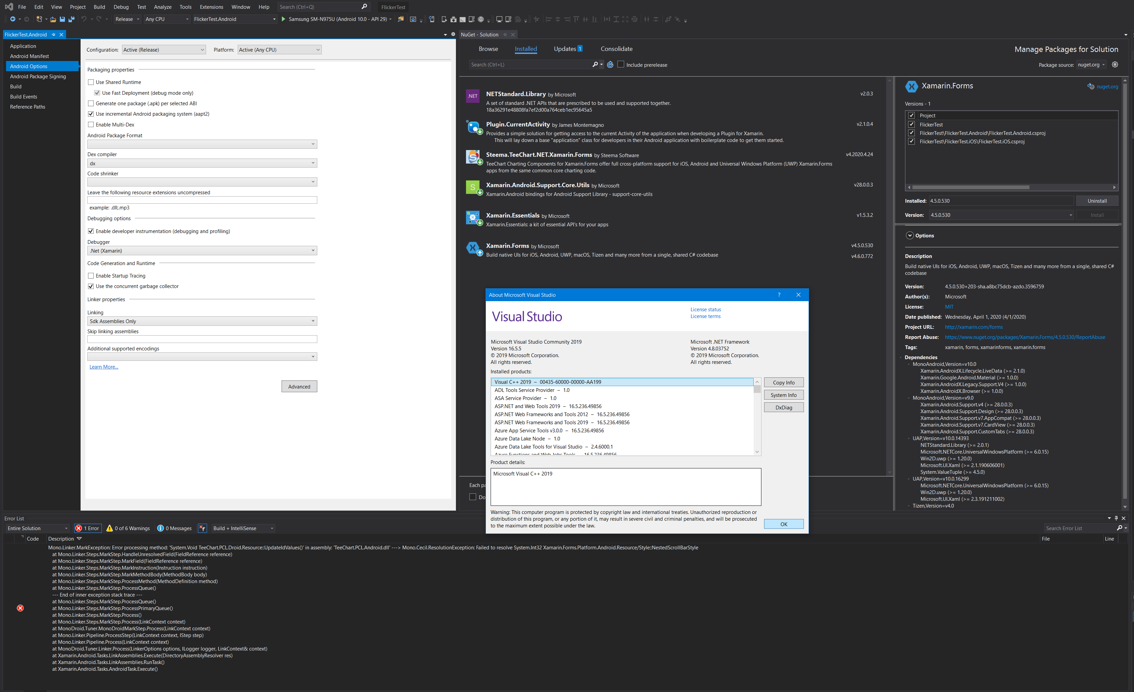The image size is (1134, 692).
Task: Click the NuGet refresh icon
Action: click(610, 64)
